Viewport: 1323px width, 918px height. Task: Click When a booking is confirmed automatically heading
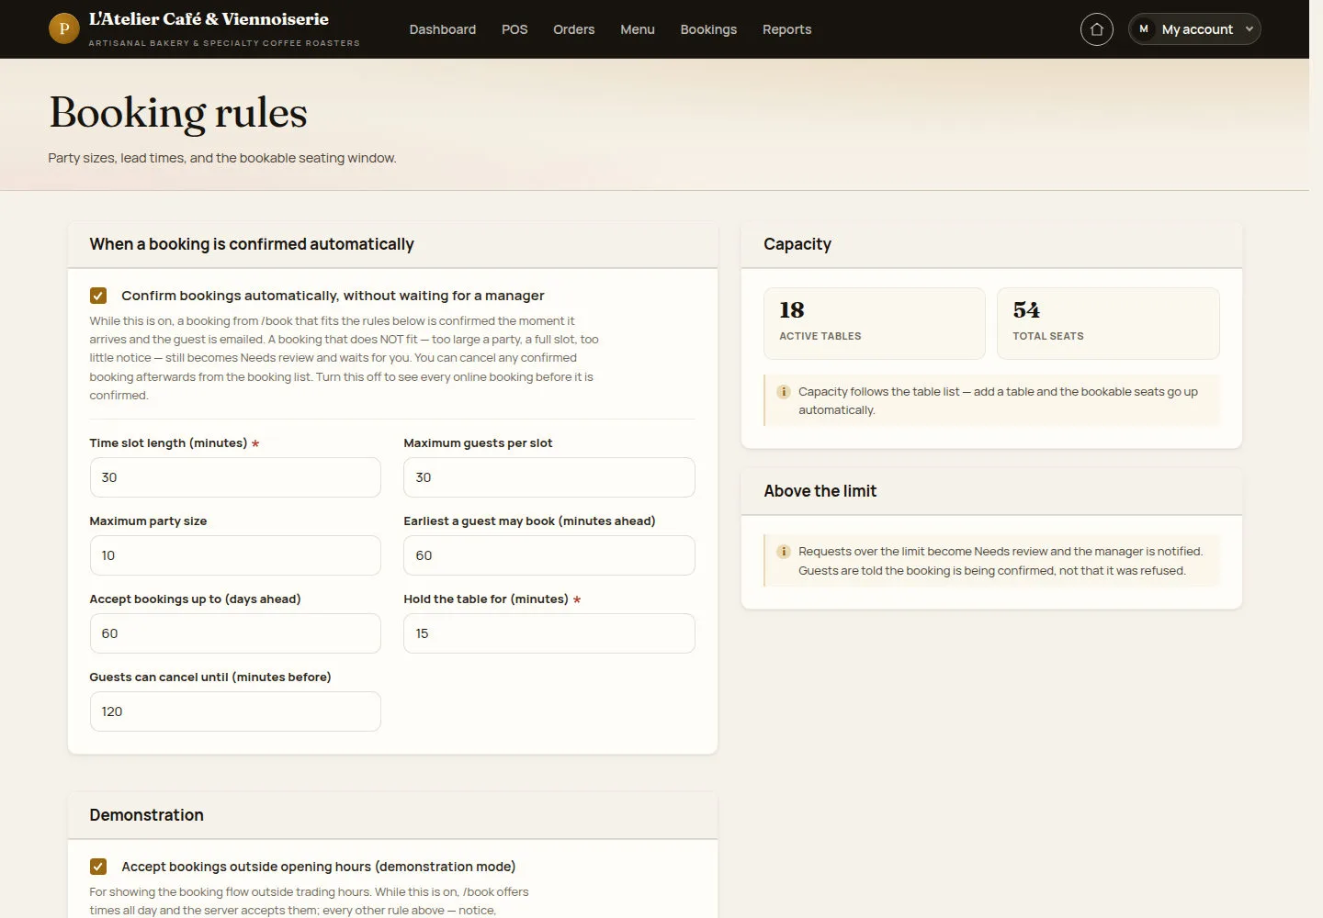pos(252,244)
